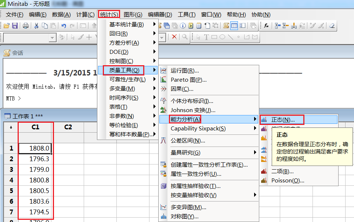Click the Insert Columns icon
354x222 pixels.
click(294, 26)
